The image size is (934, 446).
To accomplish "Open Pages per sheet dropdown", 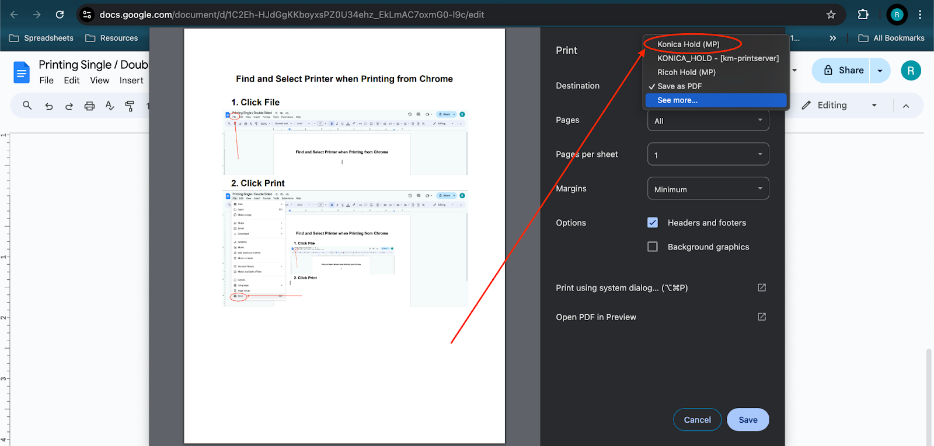I will click(708, 154).
